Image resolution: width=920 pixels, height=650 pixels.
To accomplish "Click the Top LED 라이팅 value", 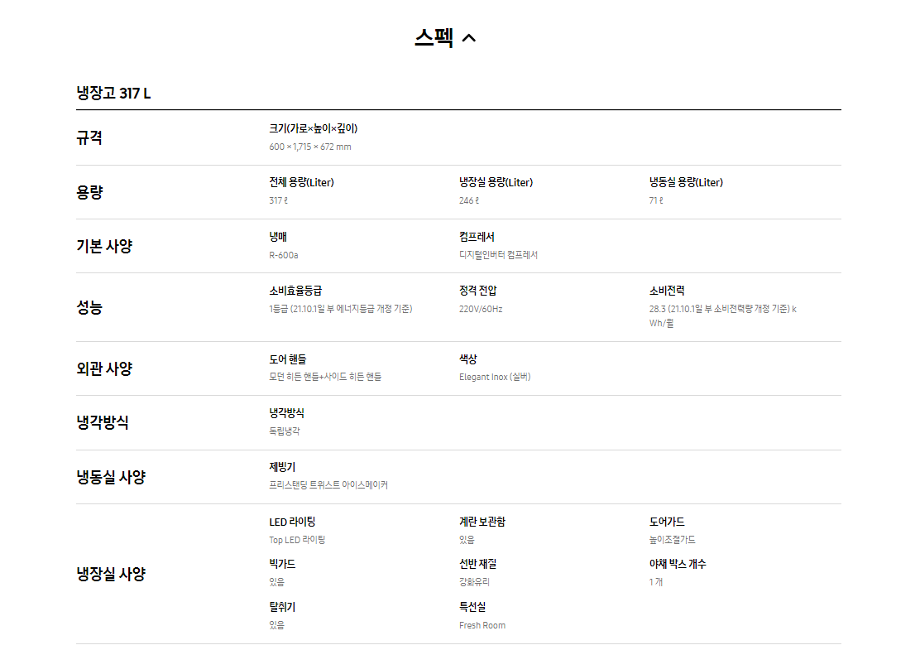I will click(x=297, y=540).
